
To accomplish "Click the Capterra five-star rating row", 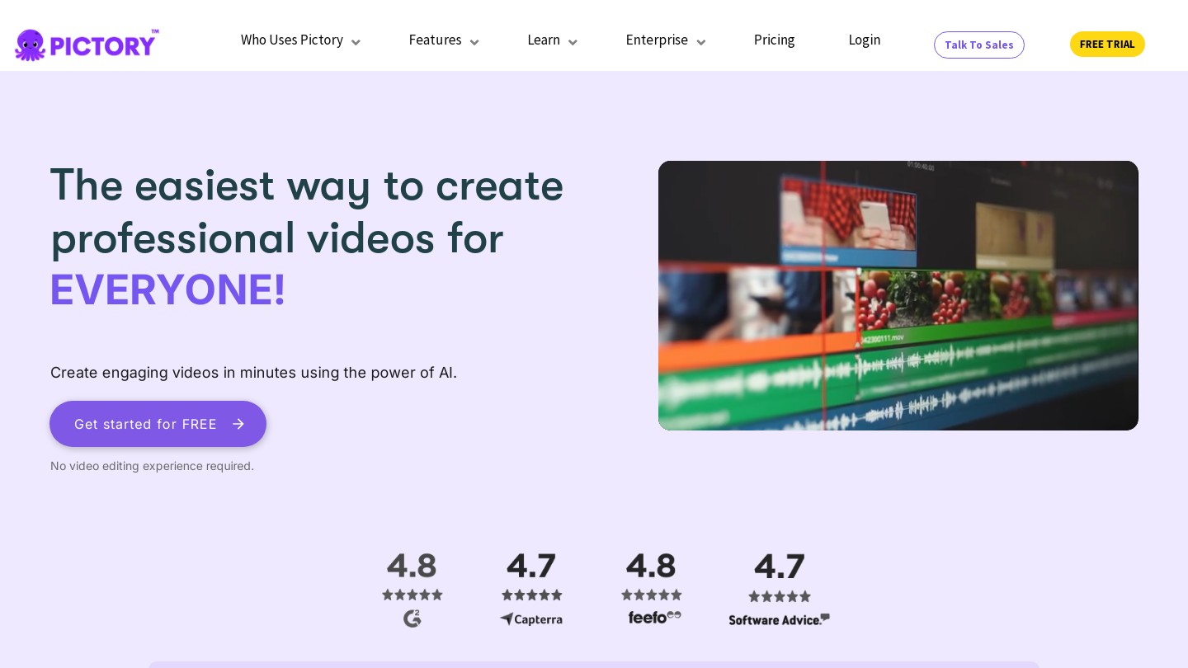I will coord(532,595).
